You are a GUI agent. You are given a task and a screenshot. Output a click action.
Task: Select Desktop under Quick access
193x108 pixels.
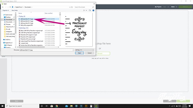click(8, 17)
